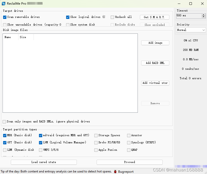This screenshot has width=207, height=174.
Task: Click the Add RAID XML button
Action: pos(155,63)
